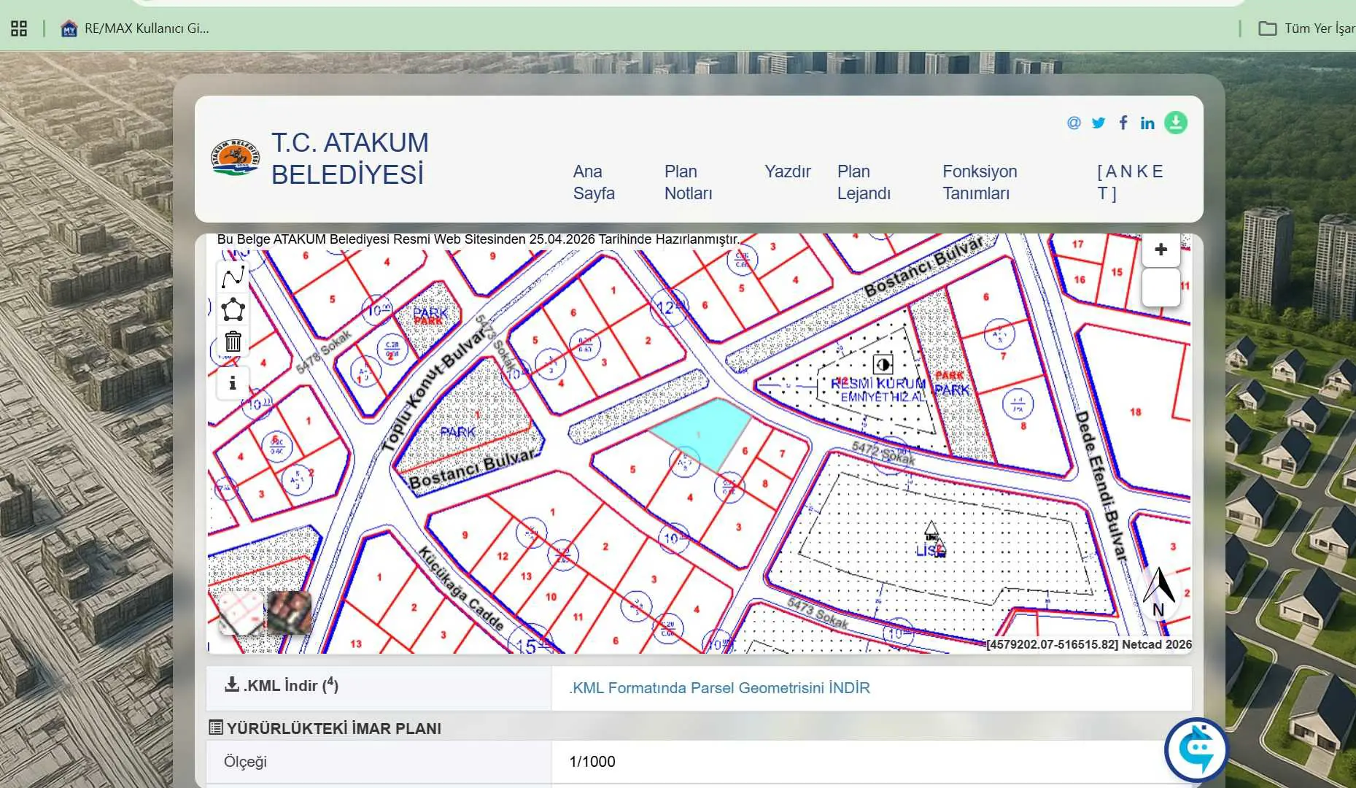Viewport: 1356px width, 788px height.
Task: Click the 1/1000 scale value
Action: 592,762
